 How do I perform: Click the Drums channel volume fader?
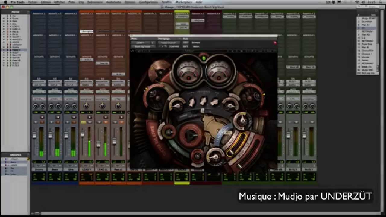click(x=34, y=135)
